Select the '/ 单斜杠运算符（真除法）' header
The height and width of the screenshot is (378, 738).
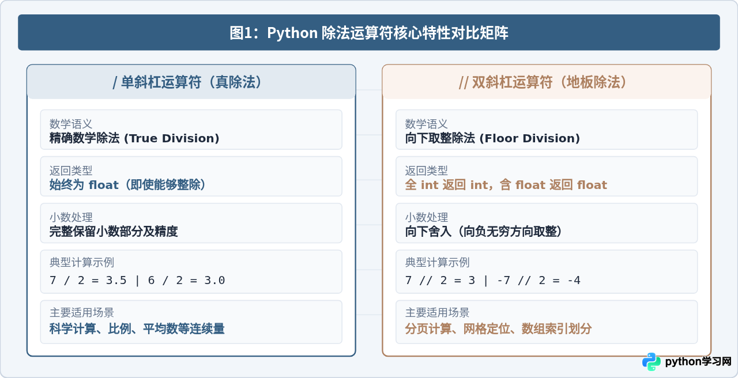click(x=191, y=82)
